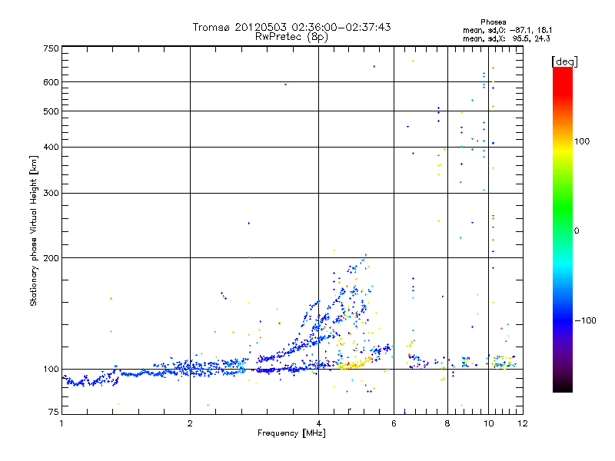Screen dimensions: 615x461
Task: Click the 'mean, sd,X: 95.5, 24.3' line
Action: 507,38
